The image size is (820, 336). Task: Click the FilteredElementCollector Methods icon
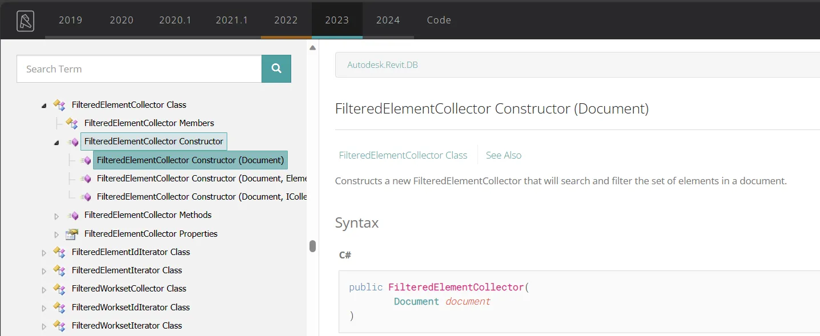73,215
